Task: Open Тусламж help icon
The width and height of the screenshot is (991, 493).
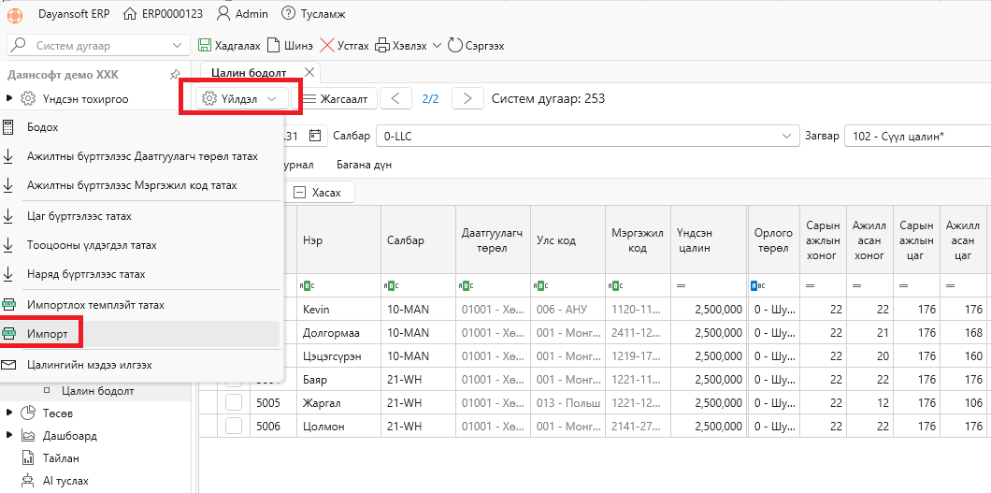Action: tap(288, 13)
